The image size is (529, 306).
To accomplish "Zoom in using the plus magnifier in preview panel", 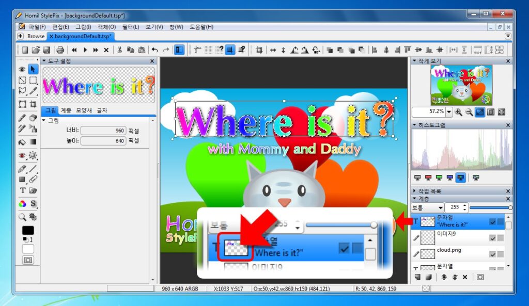I will [x=458, y=112].
